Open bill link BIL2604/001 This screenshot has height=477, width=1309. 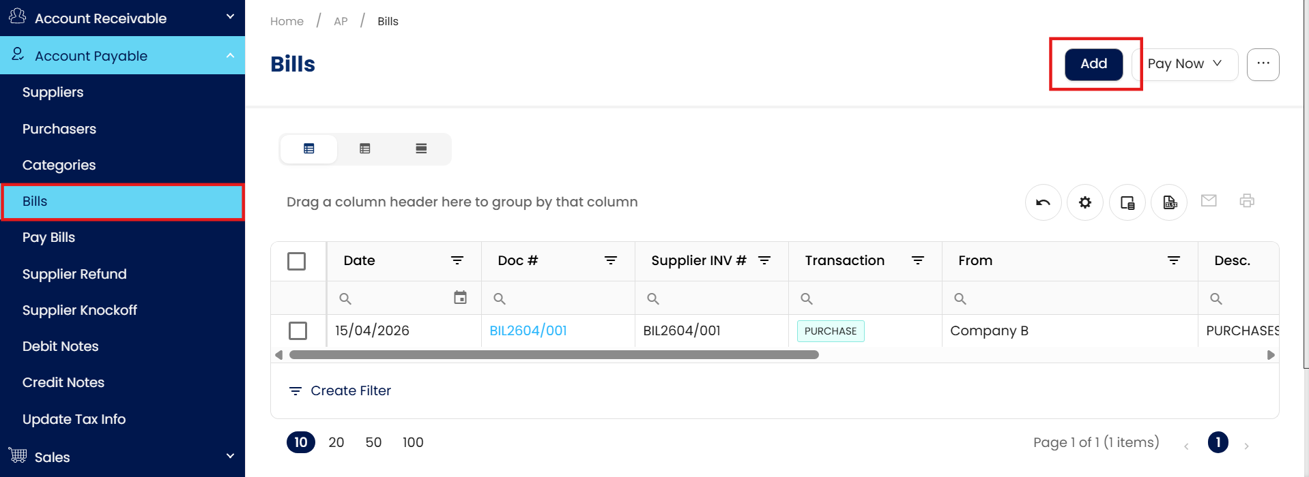coord(528,330)
